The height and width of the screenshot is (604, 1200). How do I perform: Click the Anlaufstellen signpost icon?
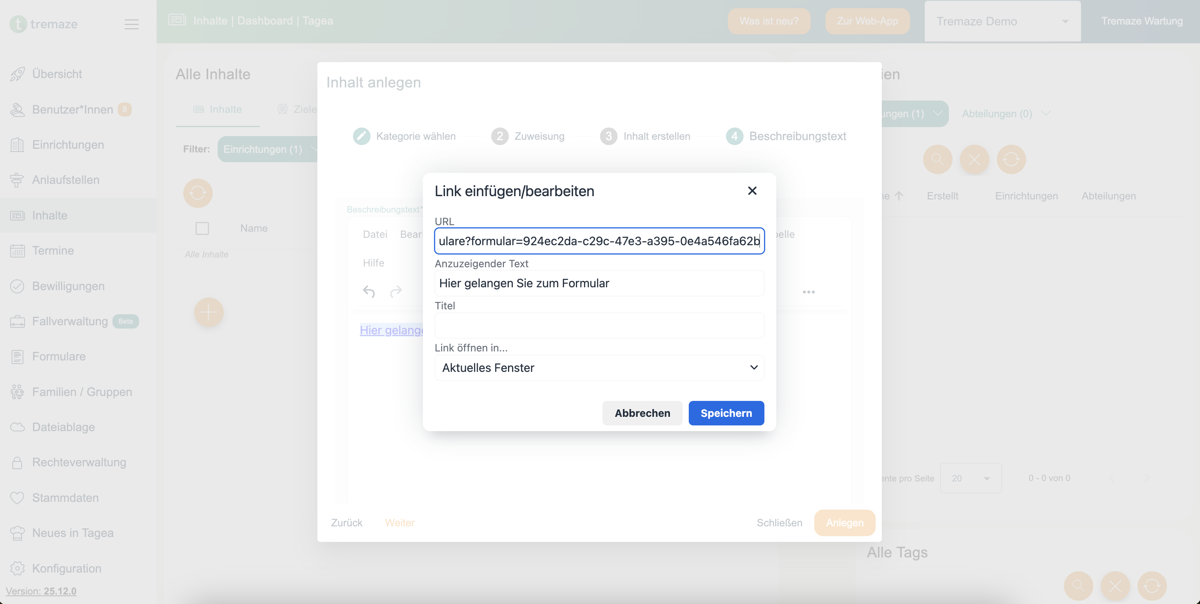tap(17, 180)
